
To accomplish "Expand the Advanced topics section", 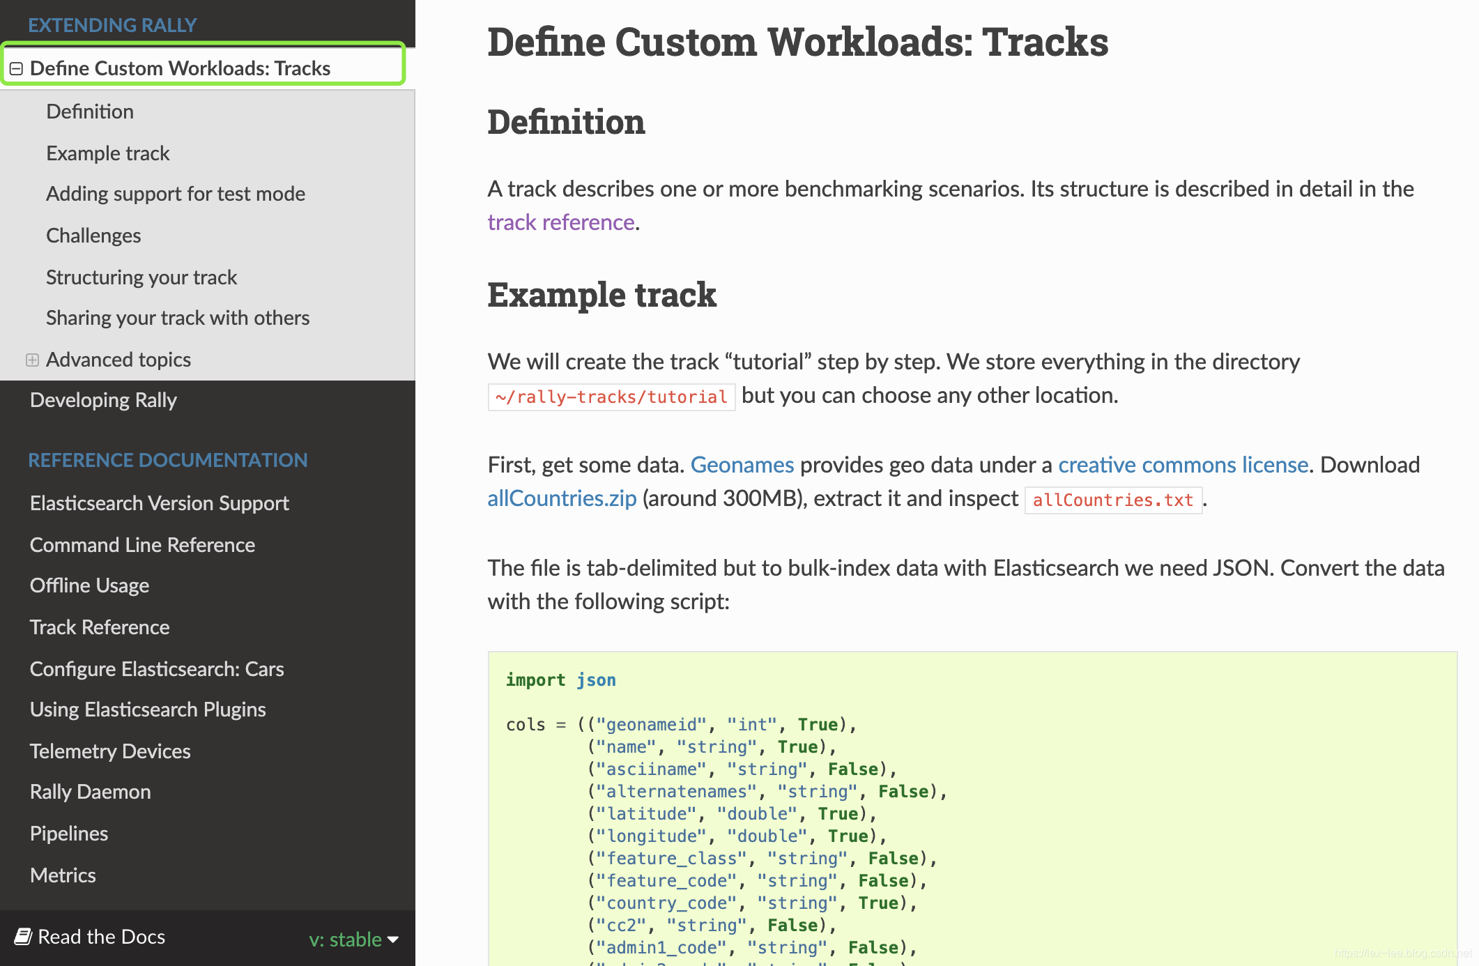I will tap(32, 360).
